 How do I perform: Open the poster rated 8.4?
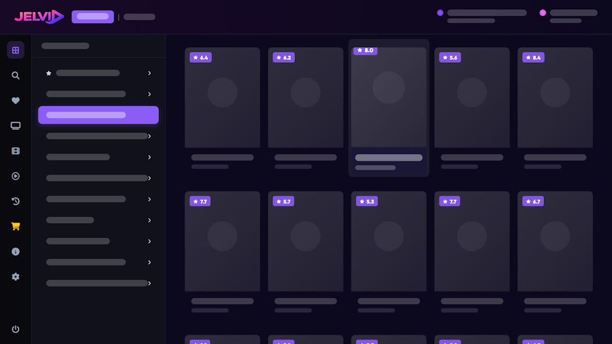tap(555, 98)
